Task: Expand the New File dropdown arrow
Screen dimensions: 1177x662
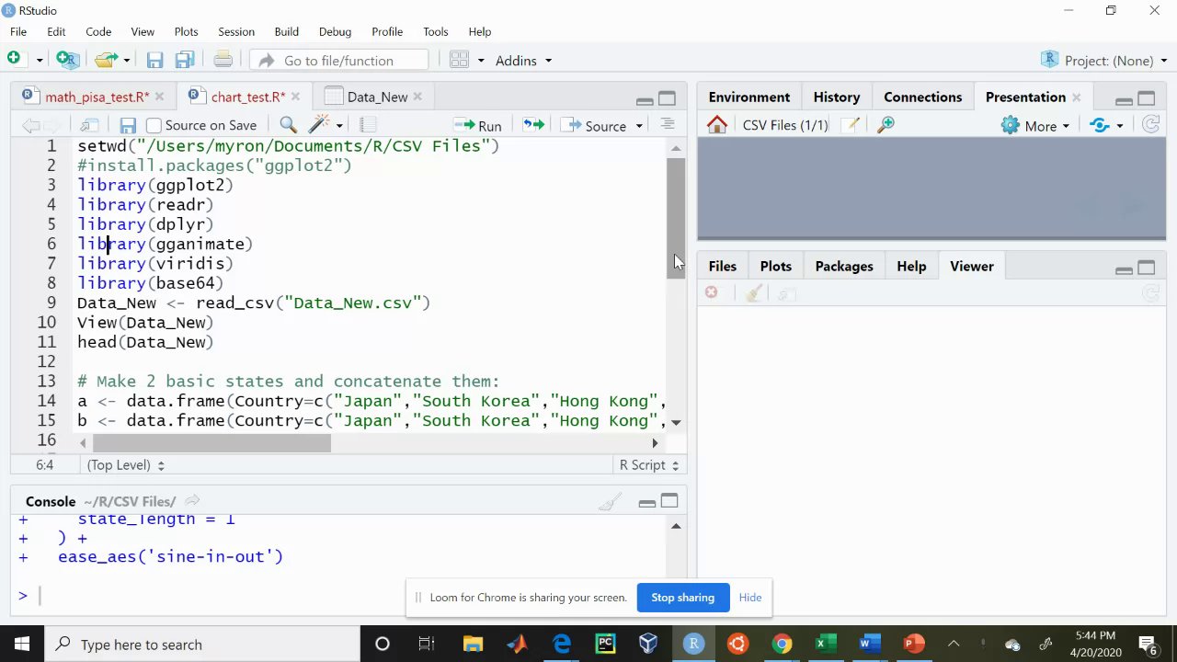Action: tap(39, 61)
